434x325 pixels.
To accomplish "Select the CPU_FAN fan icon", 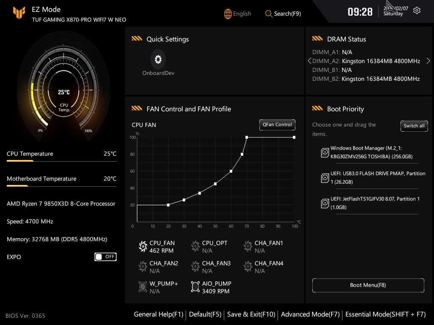I will [x=143, y=246].
